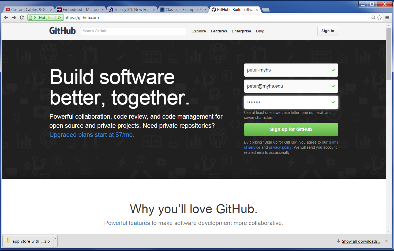The image size is (394, 251).
Task: Click the green checkmark in username field
Action: click(x=333, y=70)
